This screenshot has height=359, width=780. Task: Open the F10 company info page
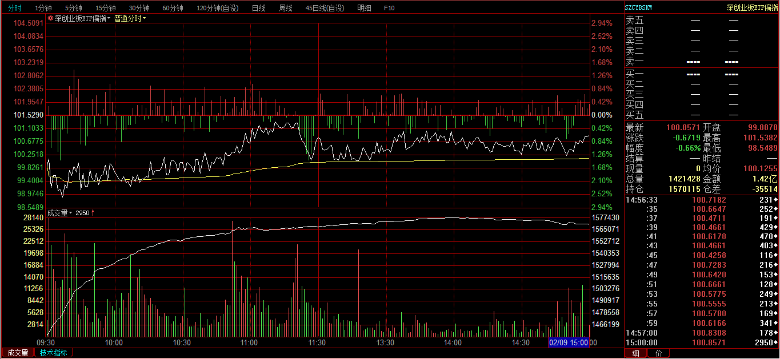click(x=389, y=8)
